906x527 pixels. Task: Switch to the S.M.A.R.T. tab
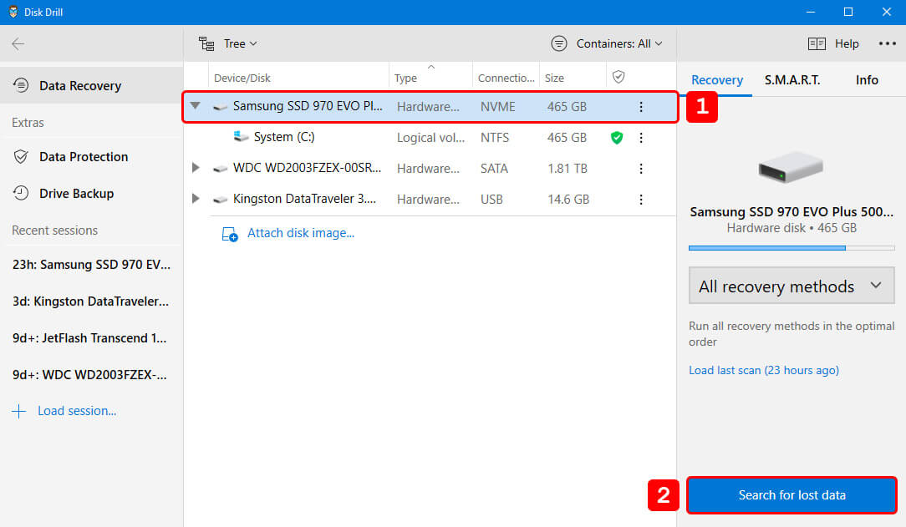pos(792,79)
